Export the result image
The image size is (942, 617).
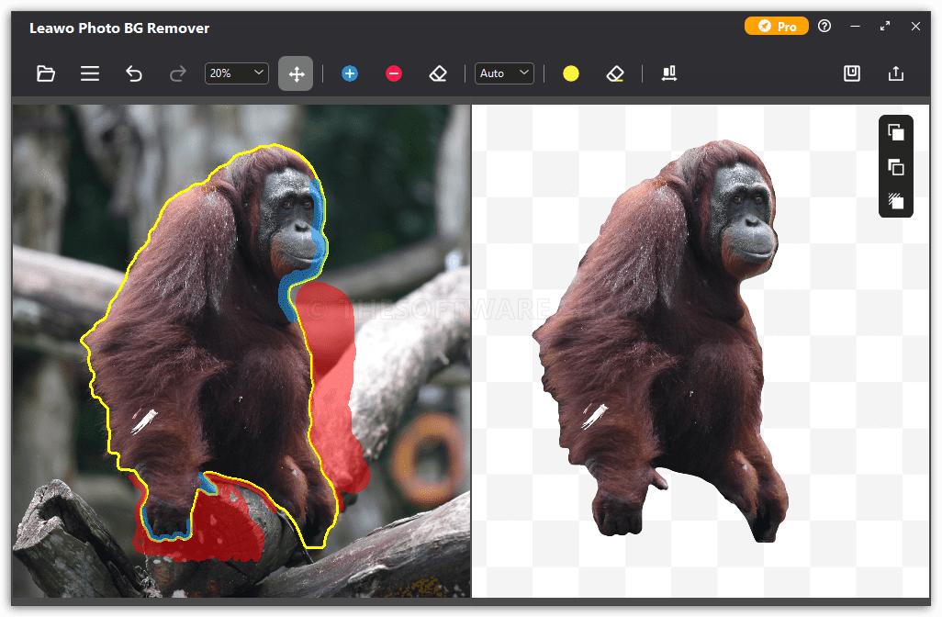[896, 73]
